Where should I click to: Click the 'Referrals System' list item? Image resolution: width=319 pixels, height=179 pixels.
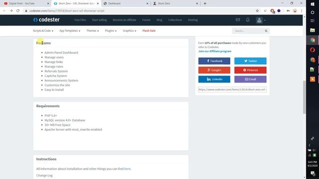click(x=56, y=71)
